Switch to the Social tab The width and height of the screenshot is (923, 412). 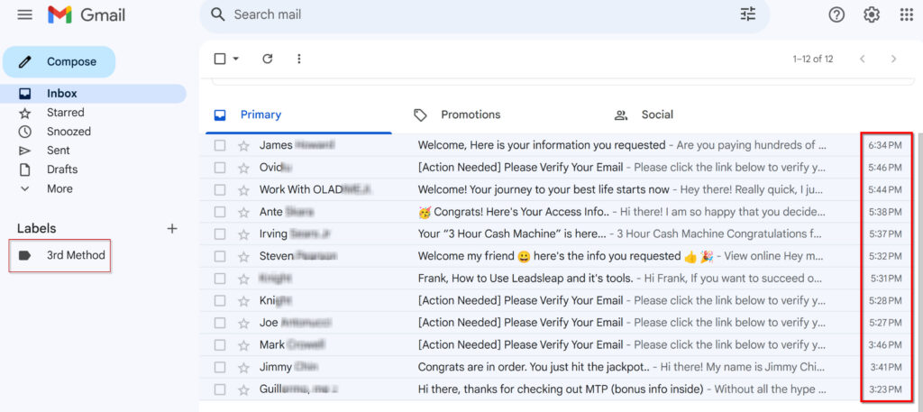click(656, 114)
